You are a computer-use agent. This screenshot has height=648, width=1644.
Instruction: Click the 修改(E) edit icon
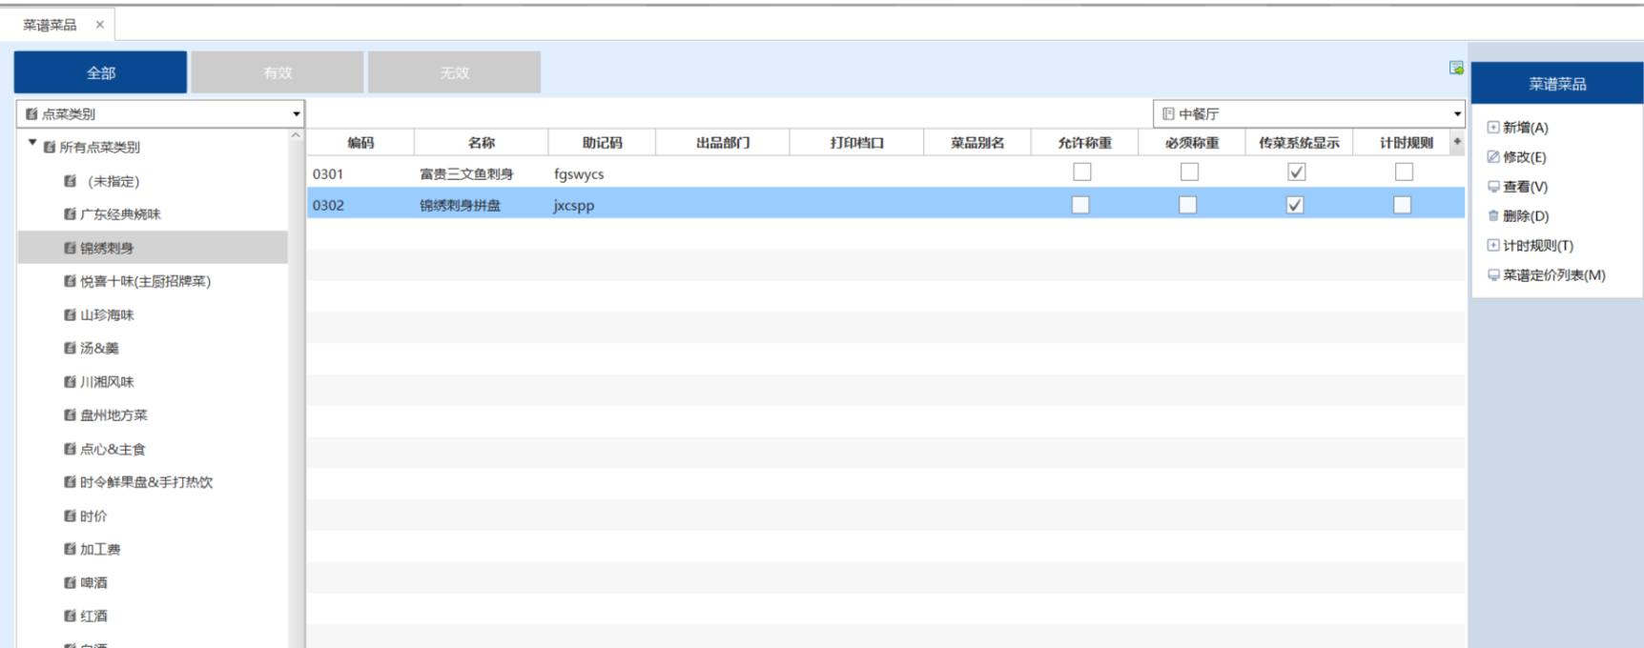click(1493, 156)
